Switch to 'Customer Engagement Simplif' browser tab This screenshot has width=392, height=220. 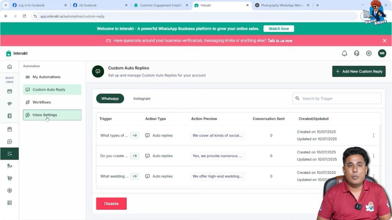(160, 5)
